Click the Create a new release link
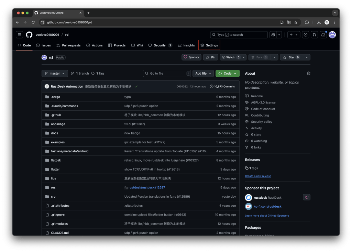This screenshot has height=252, width=352. pos(258,176)
